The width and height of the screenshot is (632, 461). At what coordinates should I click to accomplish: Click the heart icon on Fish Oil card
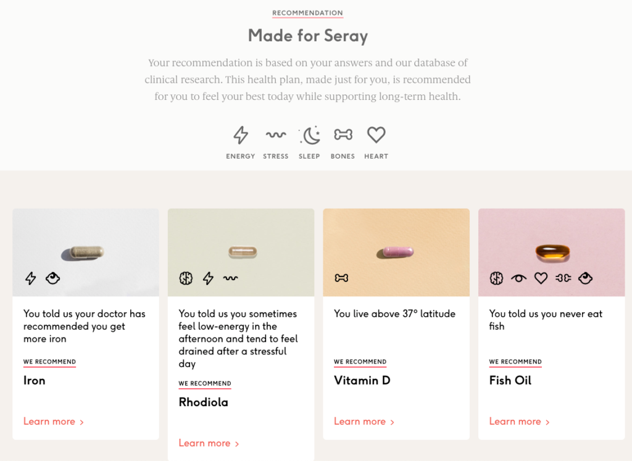tap(541, 278)
